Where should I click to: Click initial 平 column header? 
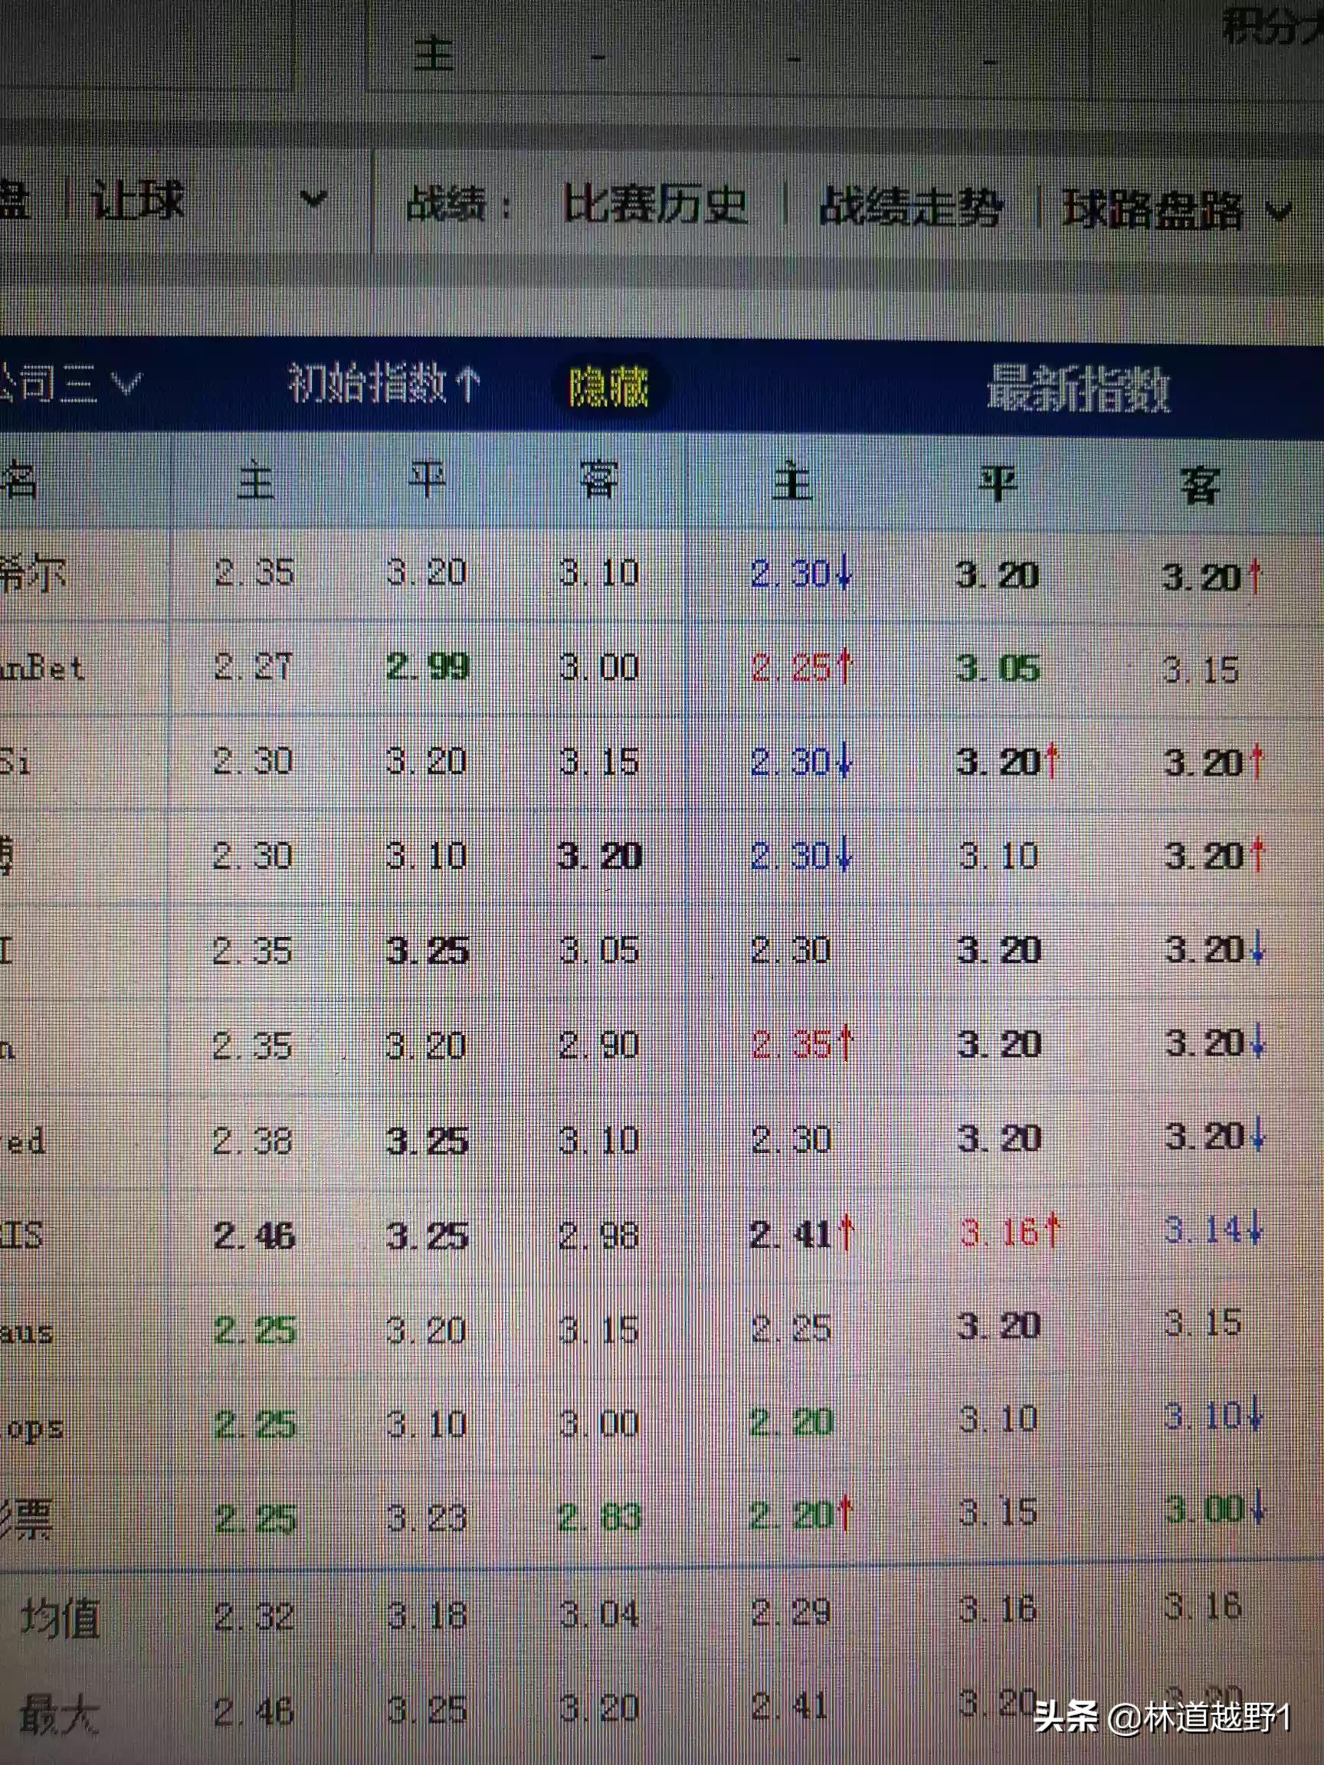(x=427, y=480)
